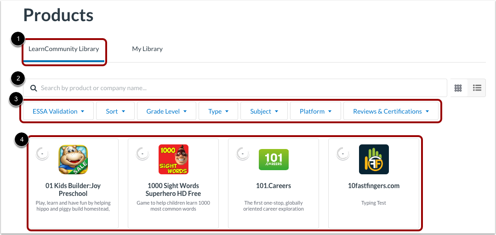Open the Platform filter dropdown

click(315, 111)
